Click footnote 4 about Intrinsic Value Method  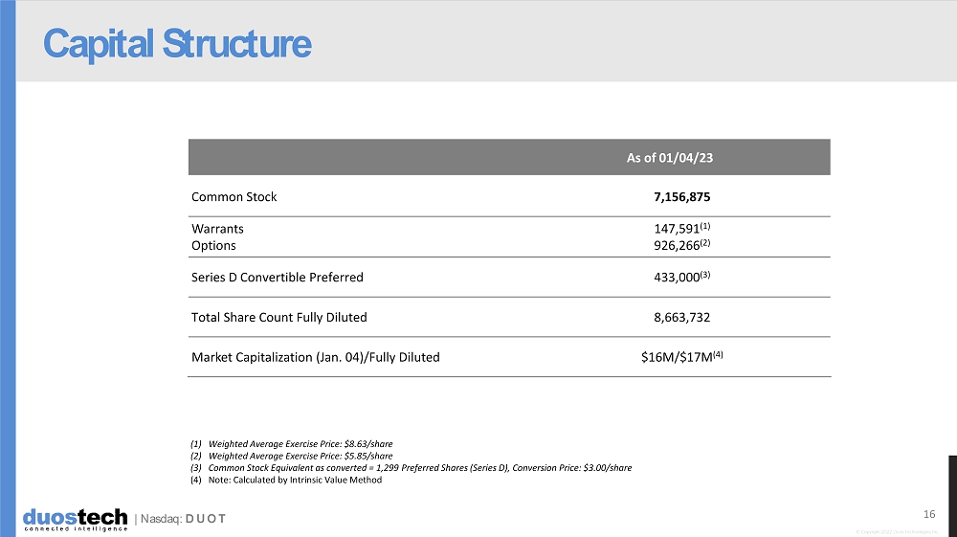click(286, 481)
